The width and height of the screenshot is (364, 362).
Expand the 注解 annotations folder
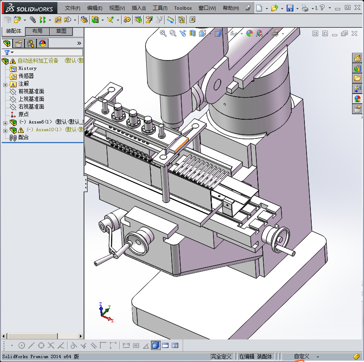[5, 84]
